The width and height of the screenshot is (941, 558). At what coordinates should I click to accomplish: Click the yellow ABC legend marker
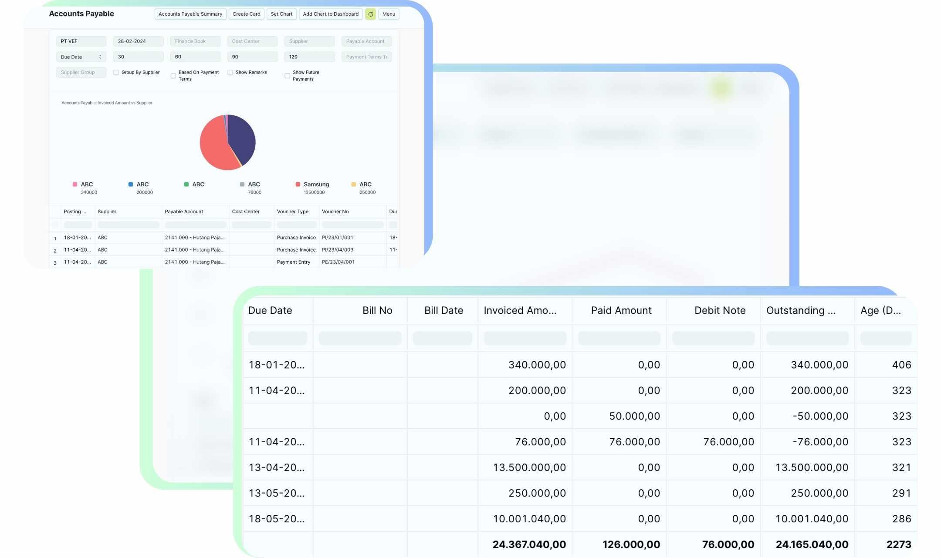[353, 184]
